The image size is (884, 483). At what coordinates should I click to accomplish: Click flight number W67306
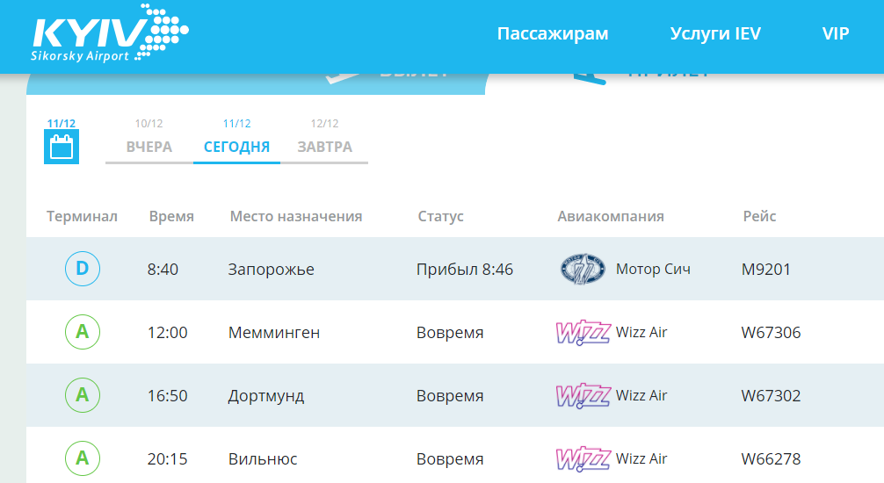click(x=771, y=333)
